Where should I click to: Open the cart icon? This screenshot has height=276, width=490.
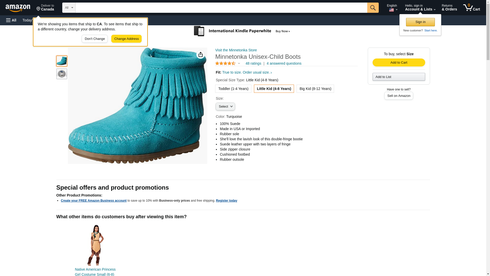(x=471, y=8)
